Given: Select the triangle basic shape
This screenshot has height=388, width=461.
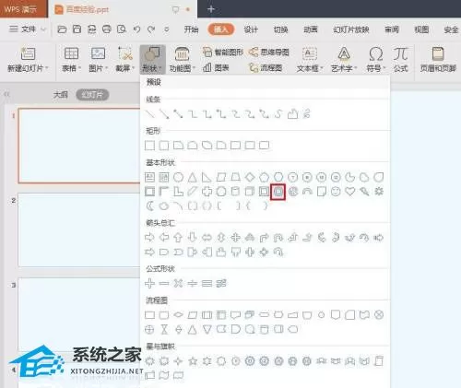Looking at the screenshot, I should 193,177.
